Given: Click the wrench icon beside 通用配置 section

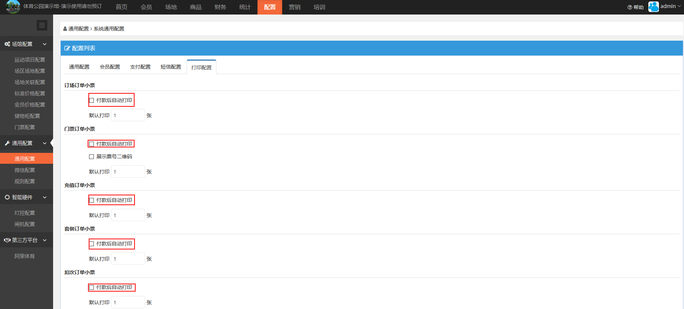Looking at the screenshot, I should tap(7, 143).
